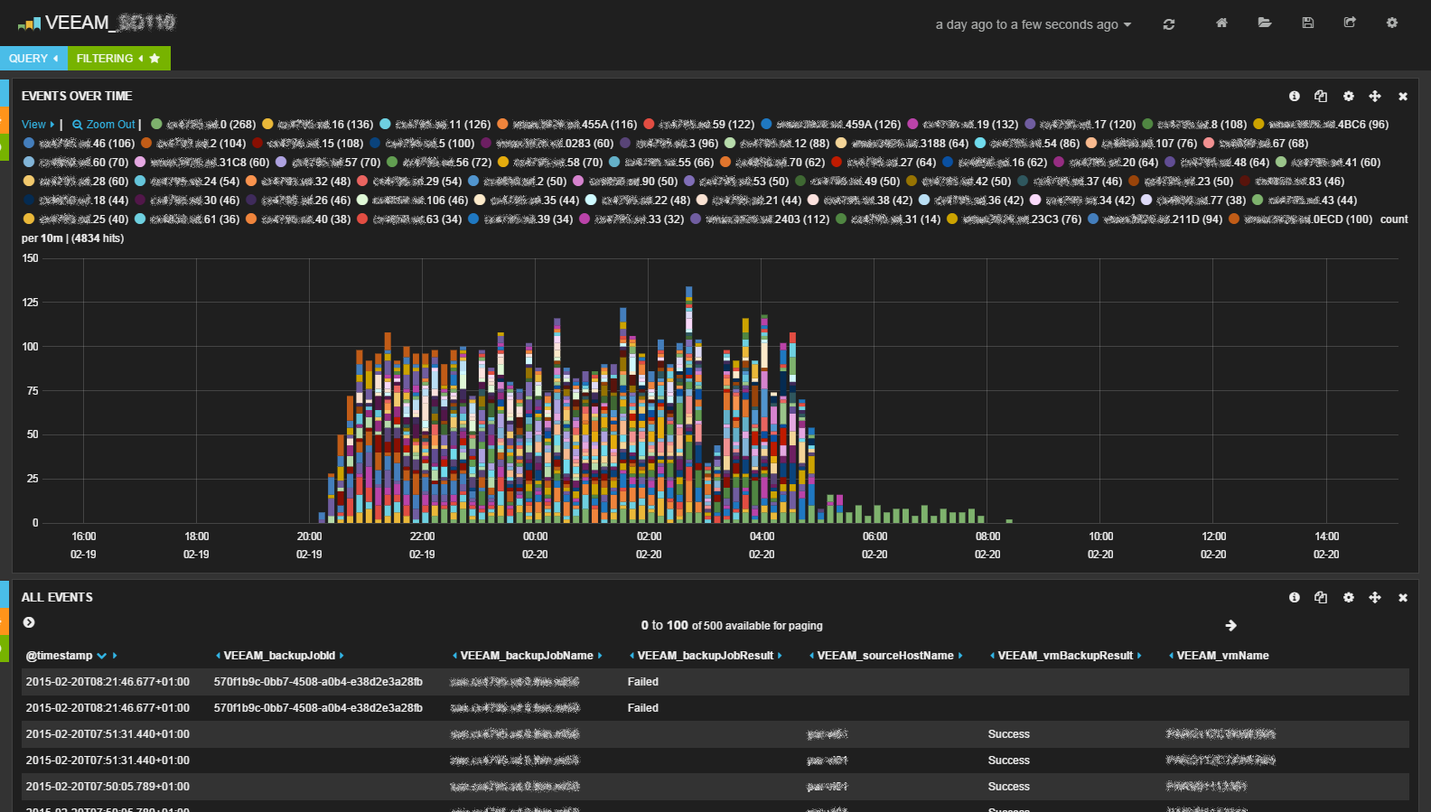Toggle the legend series ending 31C8 (60)
The image size is (1431, 812).
201,163
